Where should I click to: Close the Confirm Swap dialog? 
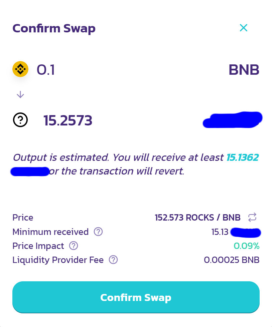(244, 28)
